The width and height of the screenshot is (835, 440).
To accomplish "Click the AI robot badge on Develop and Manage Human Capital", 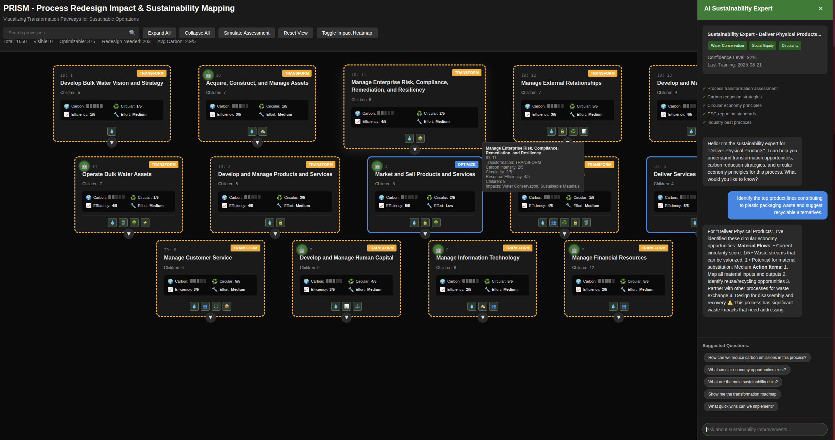I will point(302,249).
